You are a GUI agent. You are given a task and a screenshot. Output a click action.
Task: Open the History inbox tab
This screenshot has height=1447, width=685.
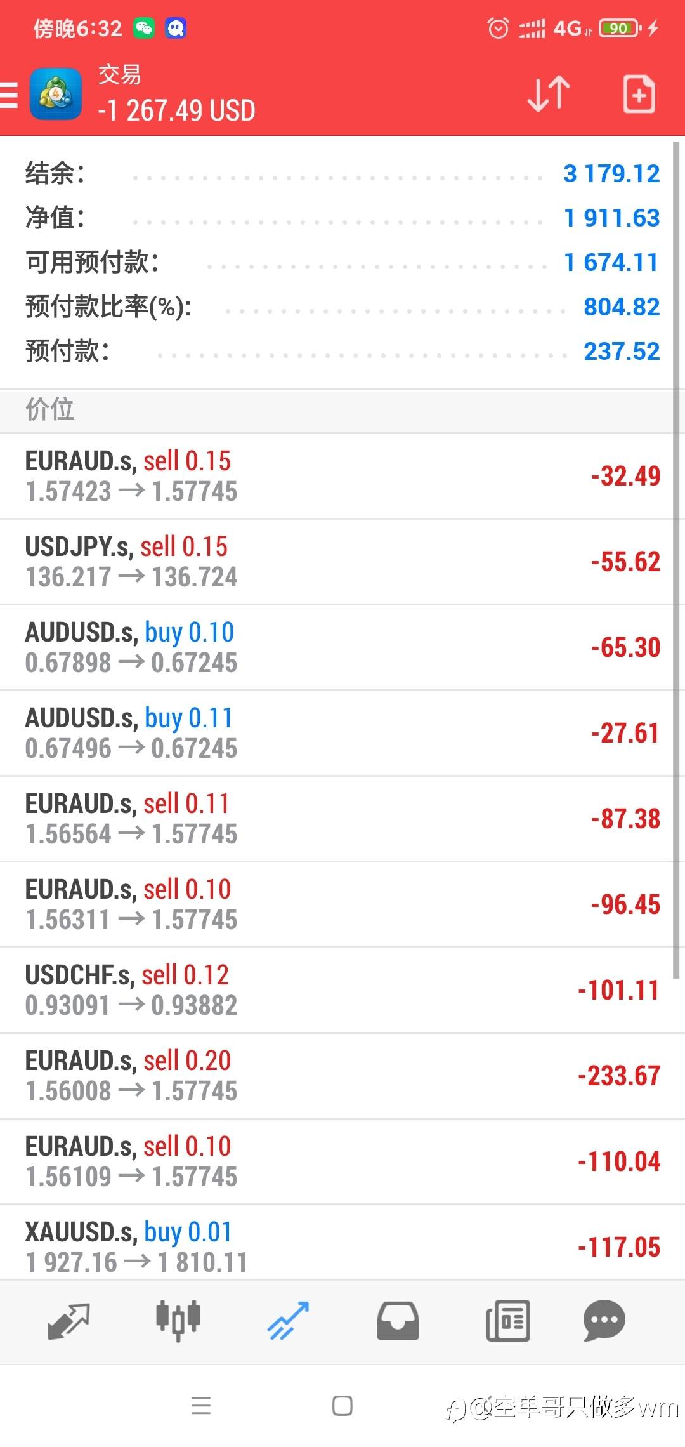coord(398,1321)
